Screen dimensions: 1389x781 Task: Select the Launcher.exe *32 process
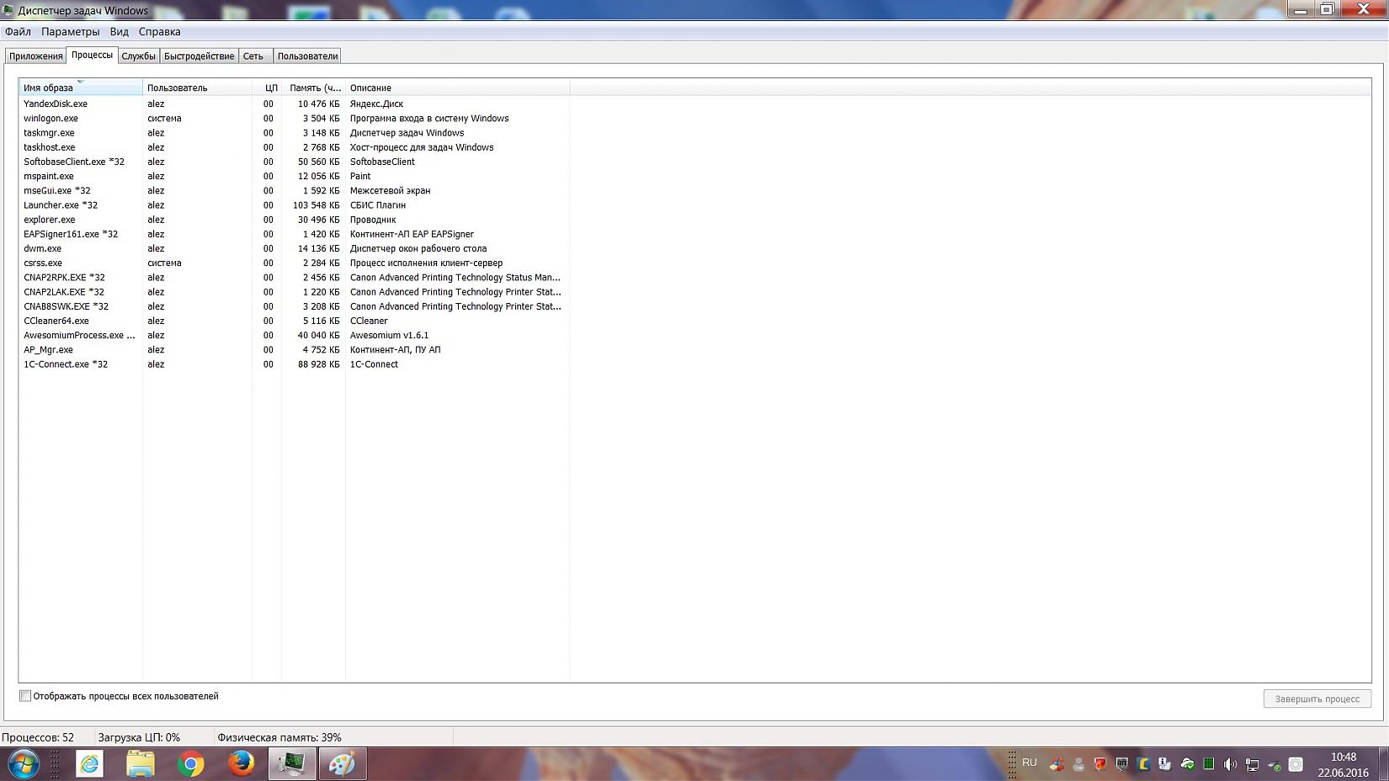tap(294, 205)
